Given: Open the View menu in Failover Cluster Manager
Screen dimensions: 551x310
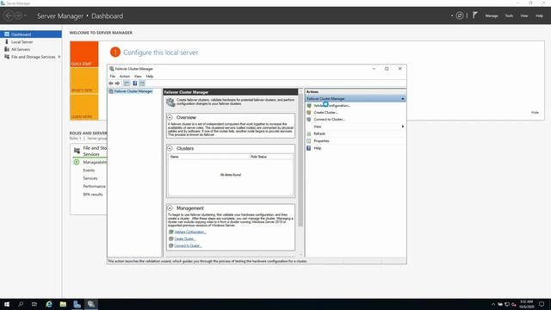Looking at the screenshot, I should click(138, 77).
